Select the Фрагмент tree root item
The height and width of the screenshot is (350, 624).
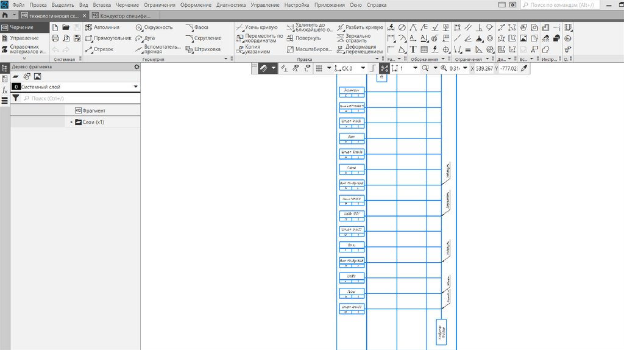click(90, 111)
